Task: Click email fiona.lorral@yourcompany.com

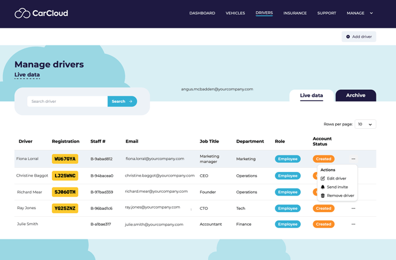Action: click(x=155, y=159)
